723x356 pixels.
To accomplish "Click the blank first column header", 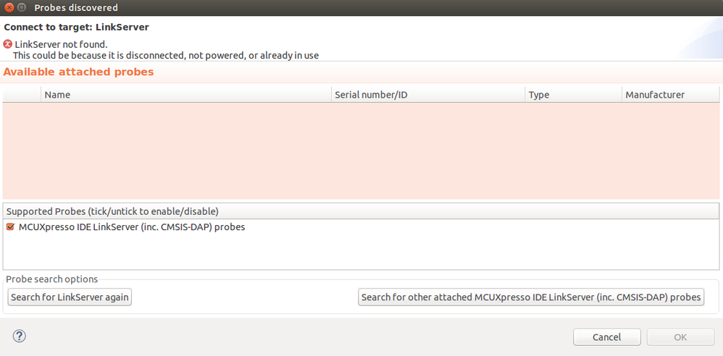I will [x=22, y=95].
